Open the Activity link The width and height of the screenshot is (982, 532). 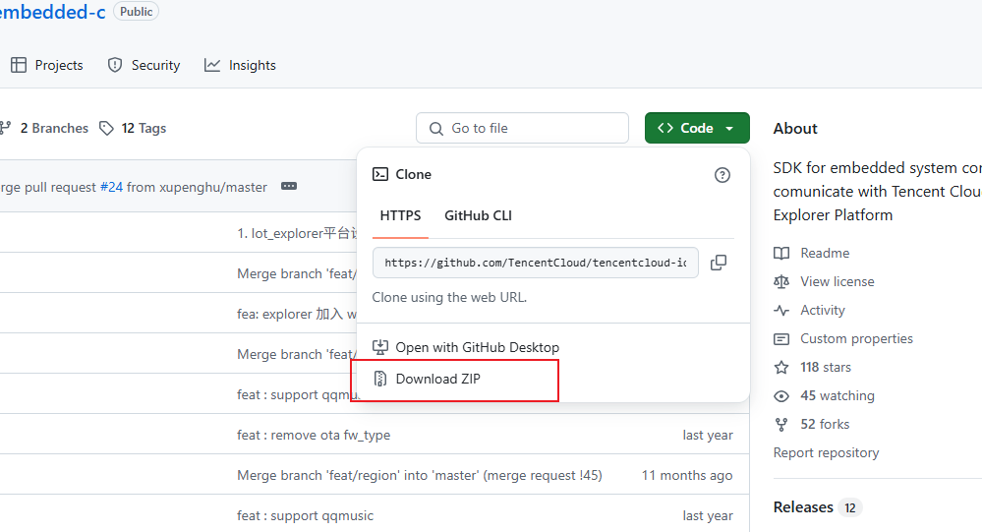[823, 310]
